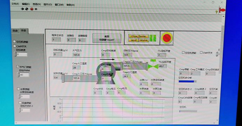The image size is (242, 126).
Task: Open the 帮助(H) menu
Action: (70, 5)
